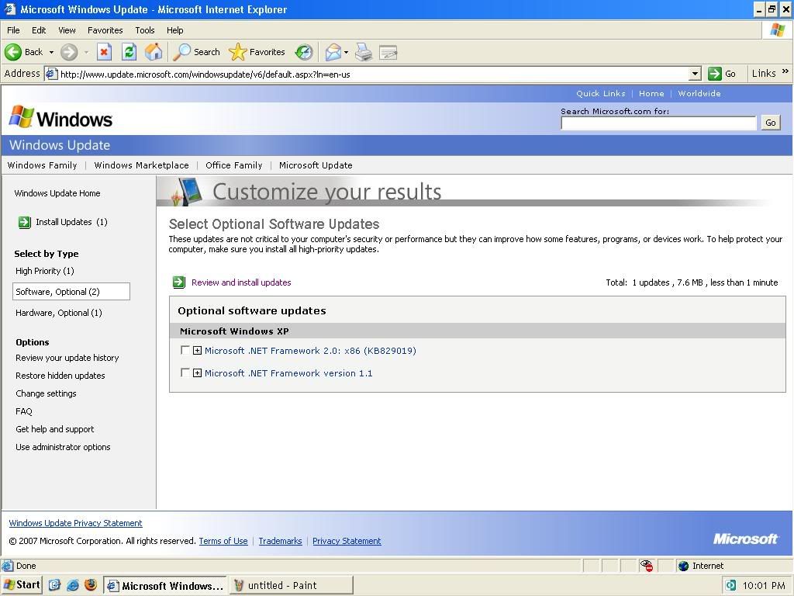794x596 pixels.
Task: Expand Links toolbar chevron
Action: point(785,71)
